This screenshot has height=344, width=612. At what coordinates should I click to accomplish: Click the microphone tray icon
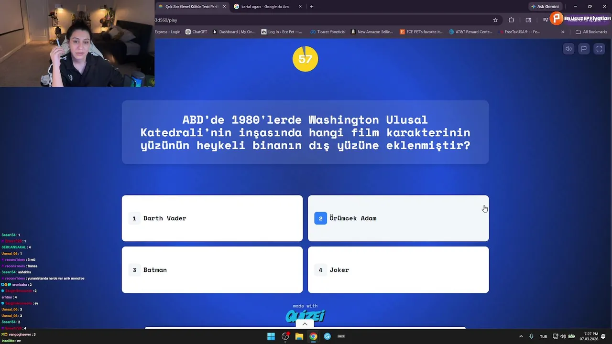pos(531,336)
